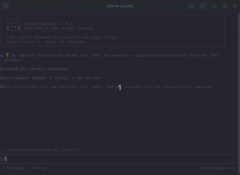Click bullet beside GitHub MCP Server line

click(x=2, y=69)
